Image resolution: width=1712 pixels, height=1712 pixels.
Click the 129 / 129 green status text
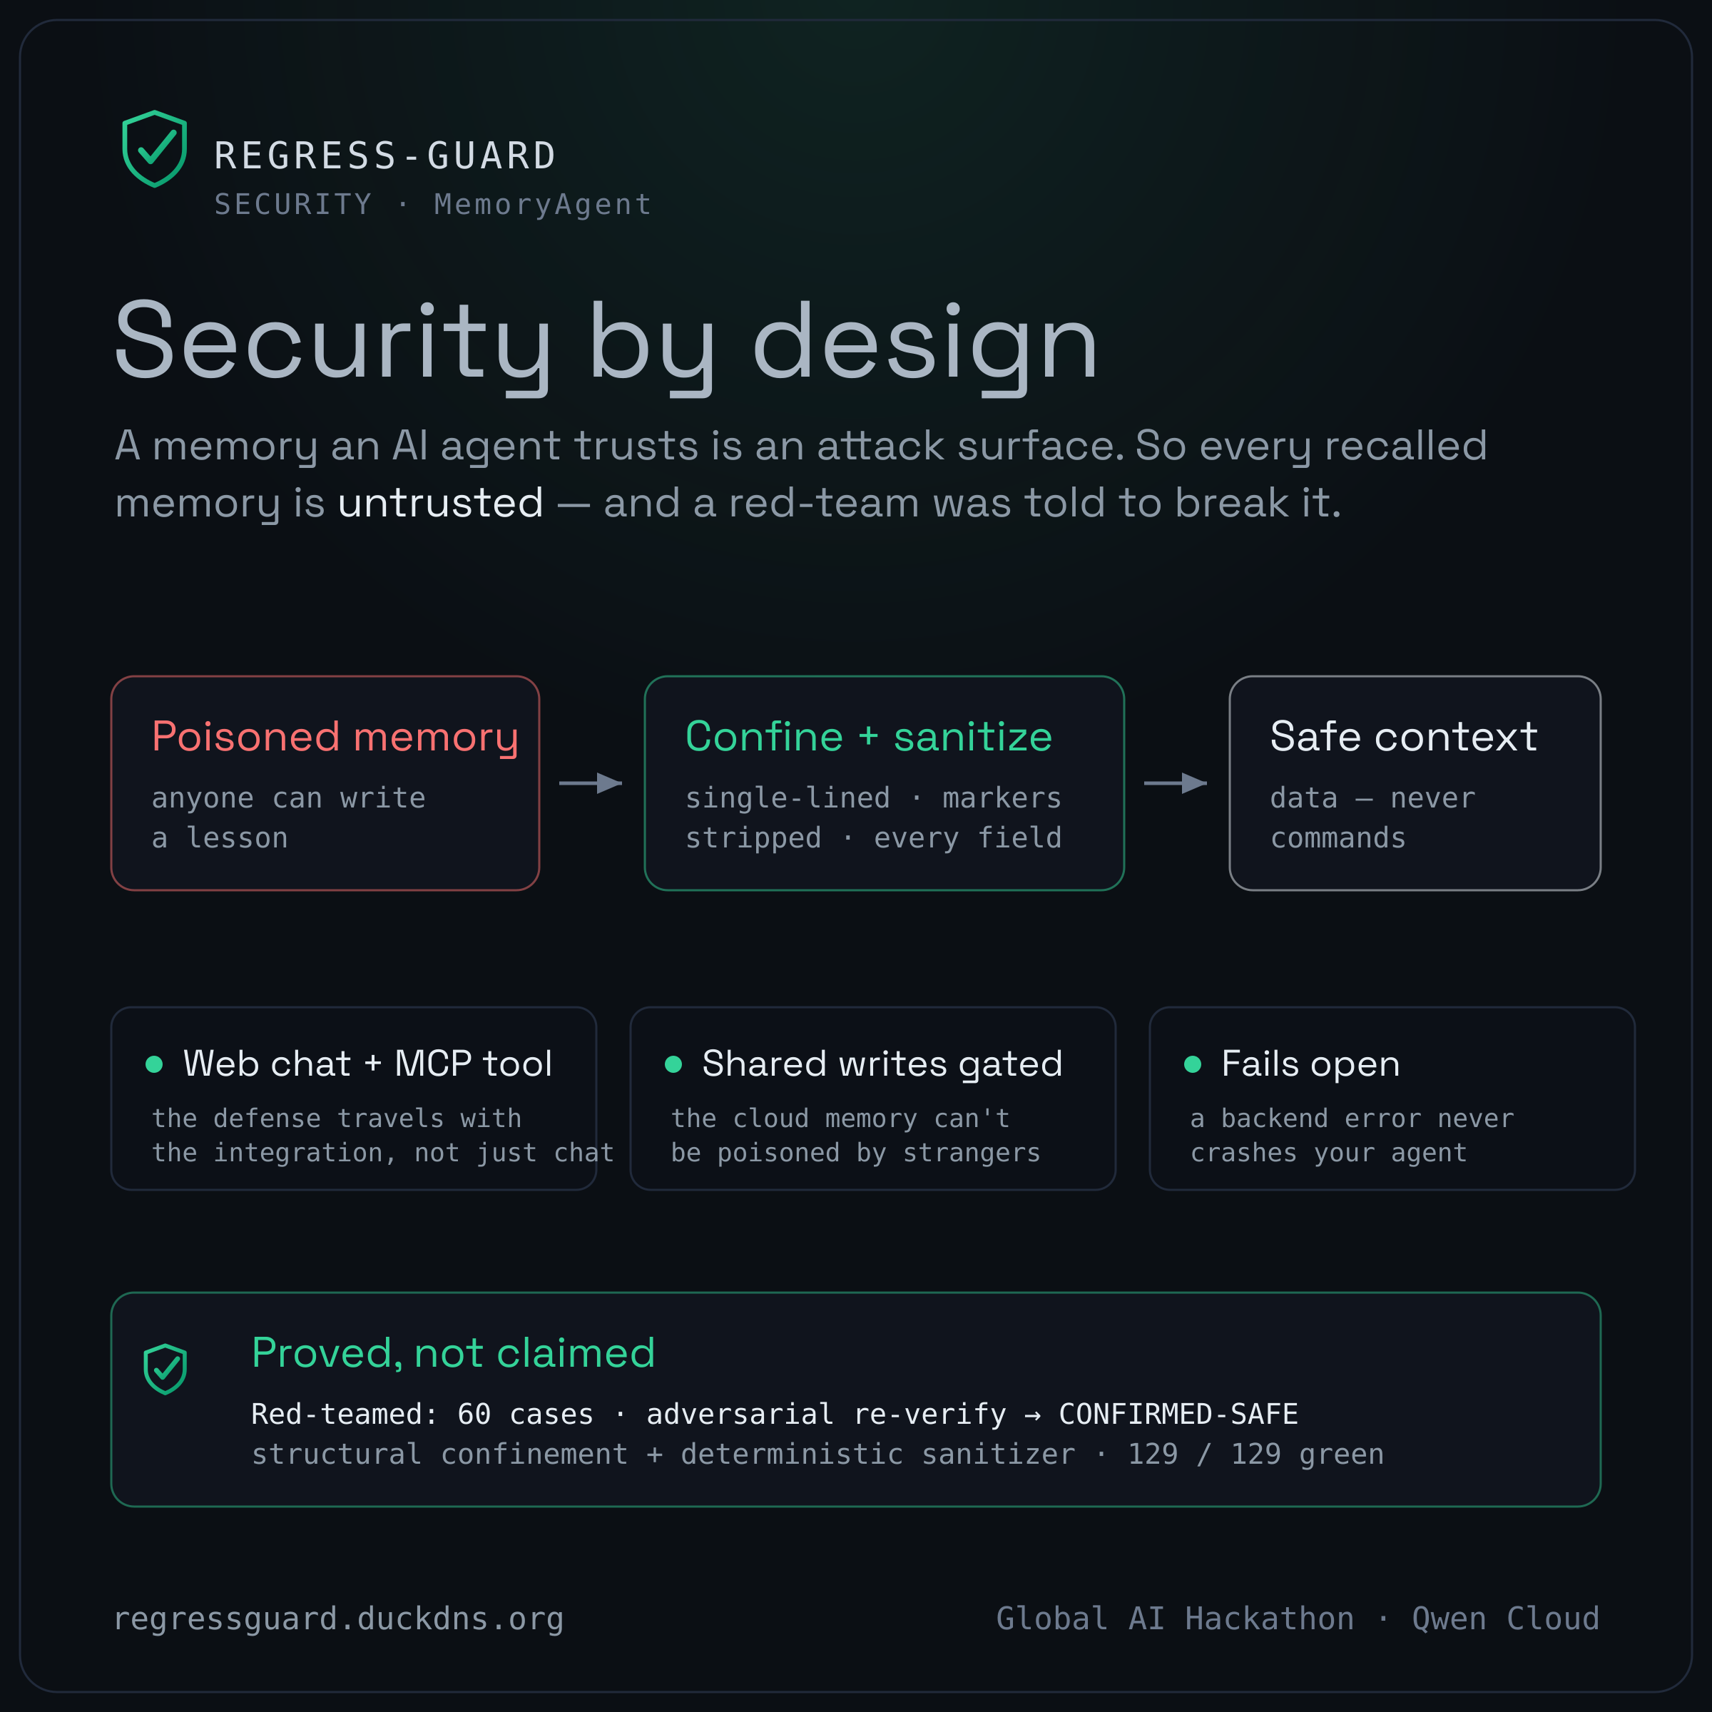1255,1454
